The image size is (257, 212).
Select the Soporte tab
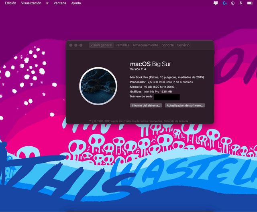(167, 45)
